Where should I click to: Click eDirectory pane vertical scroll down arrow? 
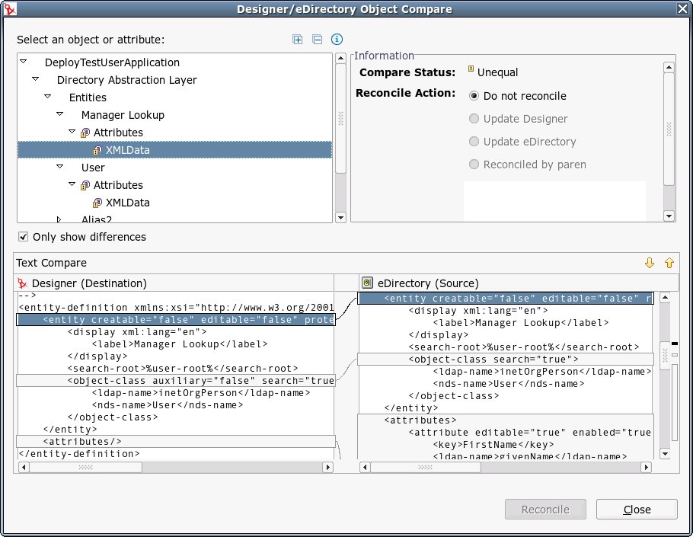click(665, 453)
